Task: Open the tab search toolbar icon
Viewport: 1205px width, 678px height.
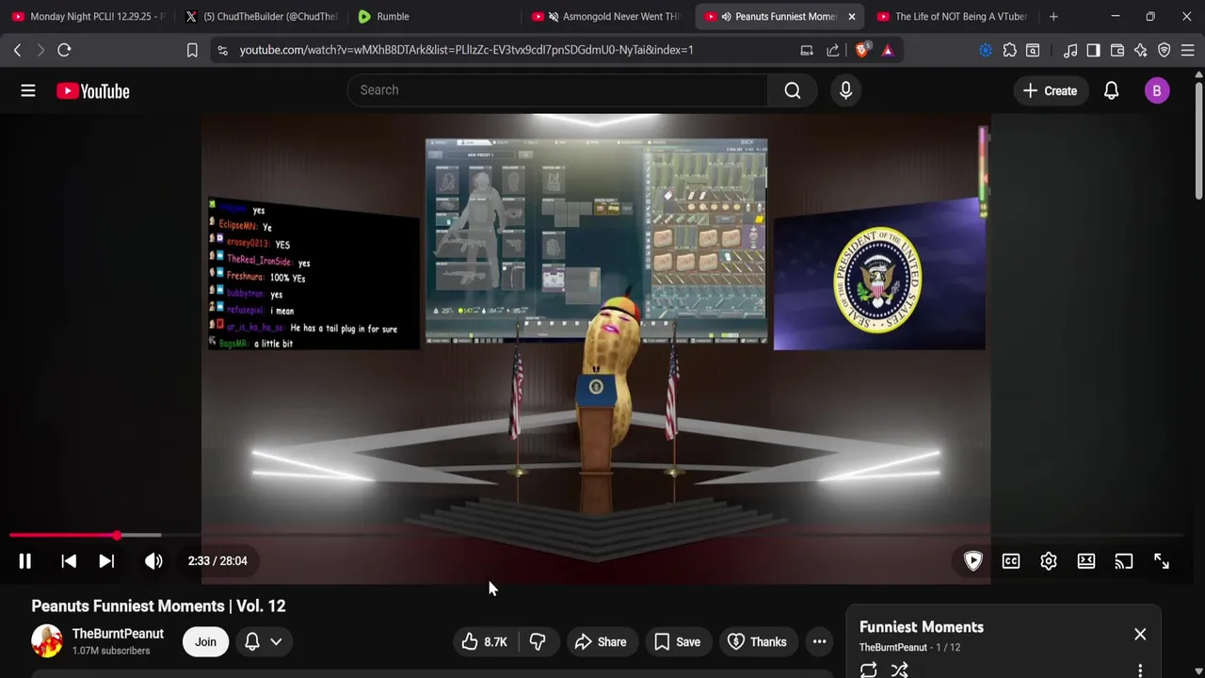Action: click(1033, 50)
